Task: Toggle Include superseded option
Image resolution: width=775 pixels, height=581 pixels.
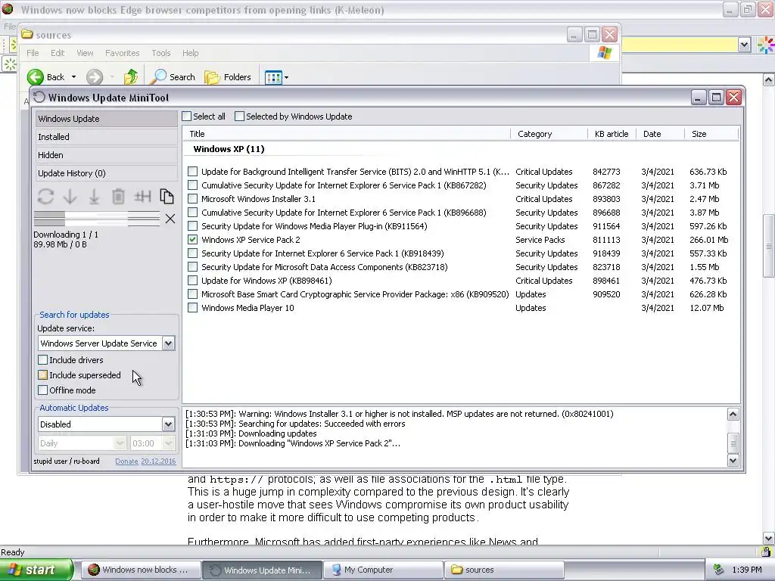Action: (x=43, y=375)
